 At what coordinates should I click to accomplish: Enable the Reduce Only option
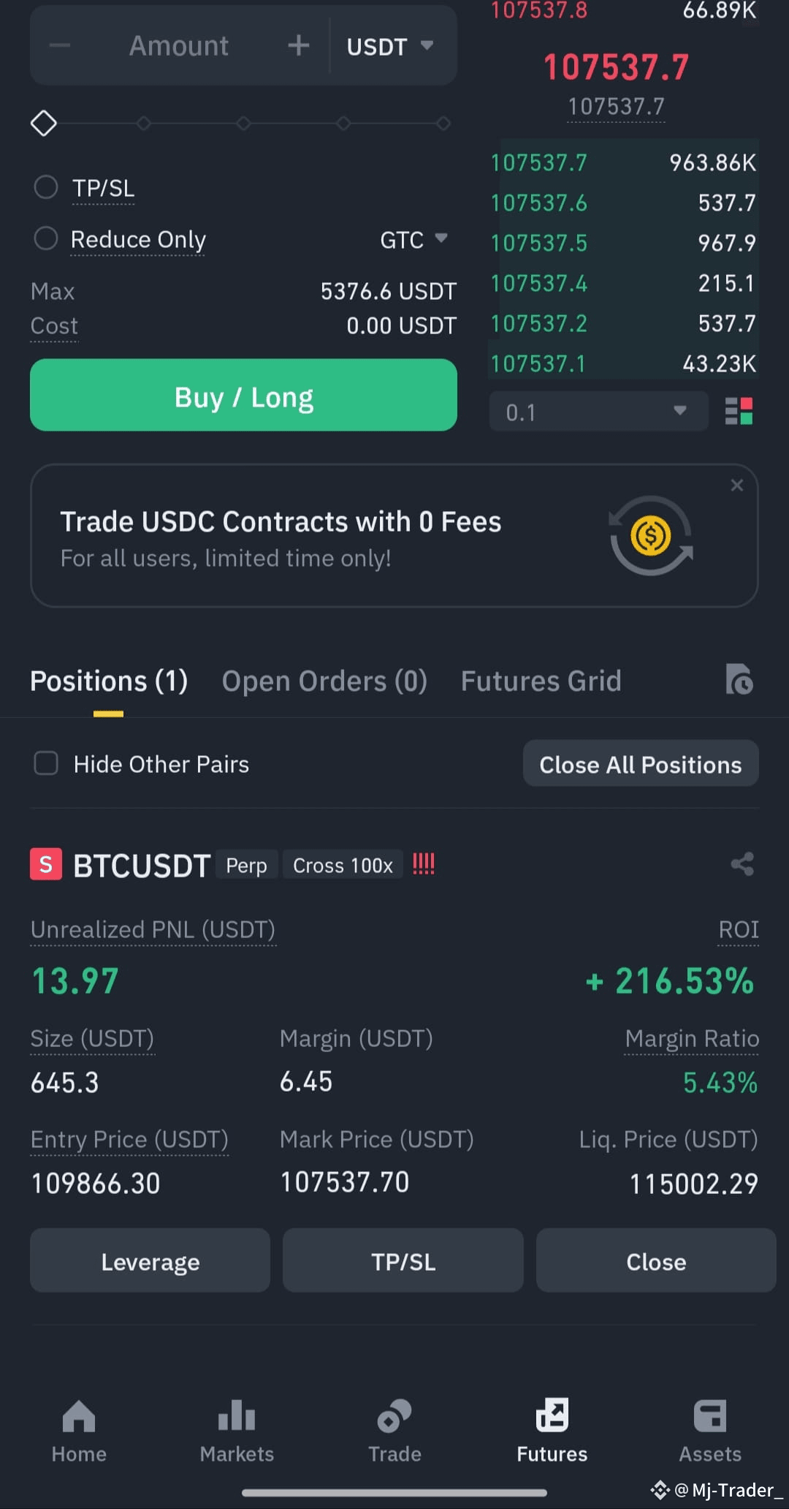[46, 238]
